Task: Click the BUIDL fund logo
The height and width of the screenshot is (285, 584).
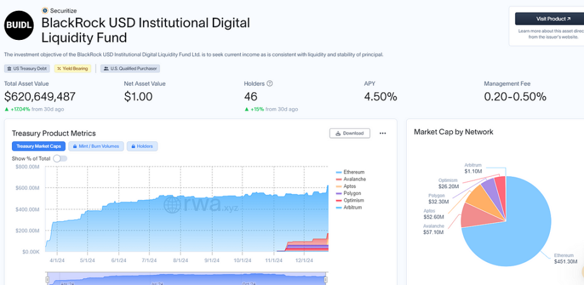Action: [x=19, y=25]
